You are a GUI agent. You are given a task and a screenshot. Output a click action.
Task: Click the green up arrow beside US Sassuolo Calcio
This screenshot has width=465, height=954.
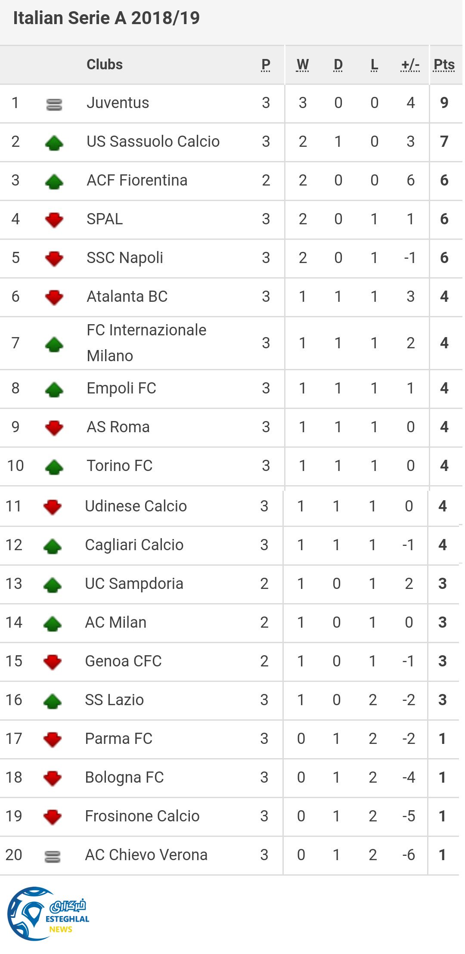coord(54,142)
